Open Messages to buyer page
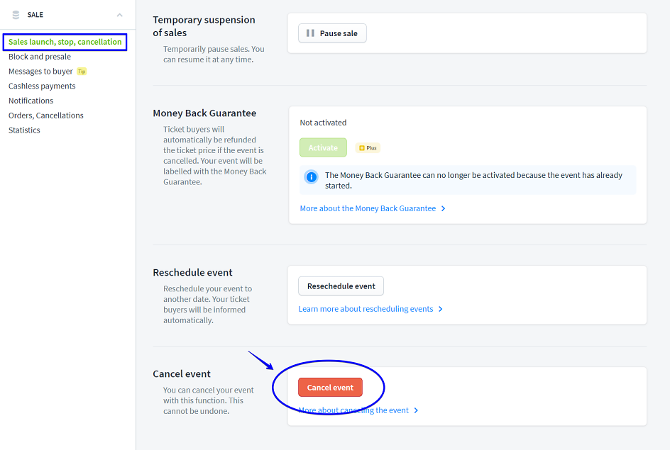 pyautogui.click(x=40, y=72)
